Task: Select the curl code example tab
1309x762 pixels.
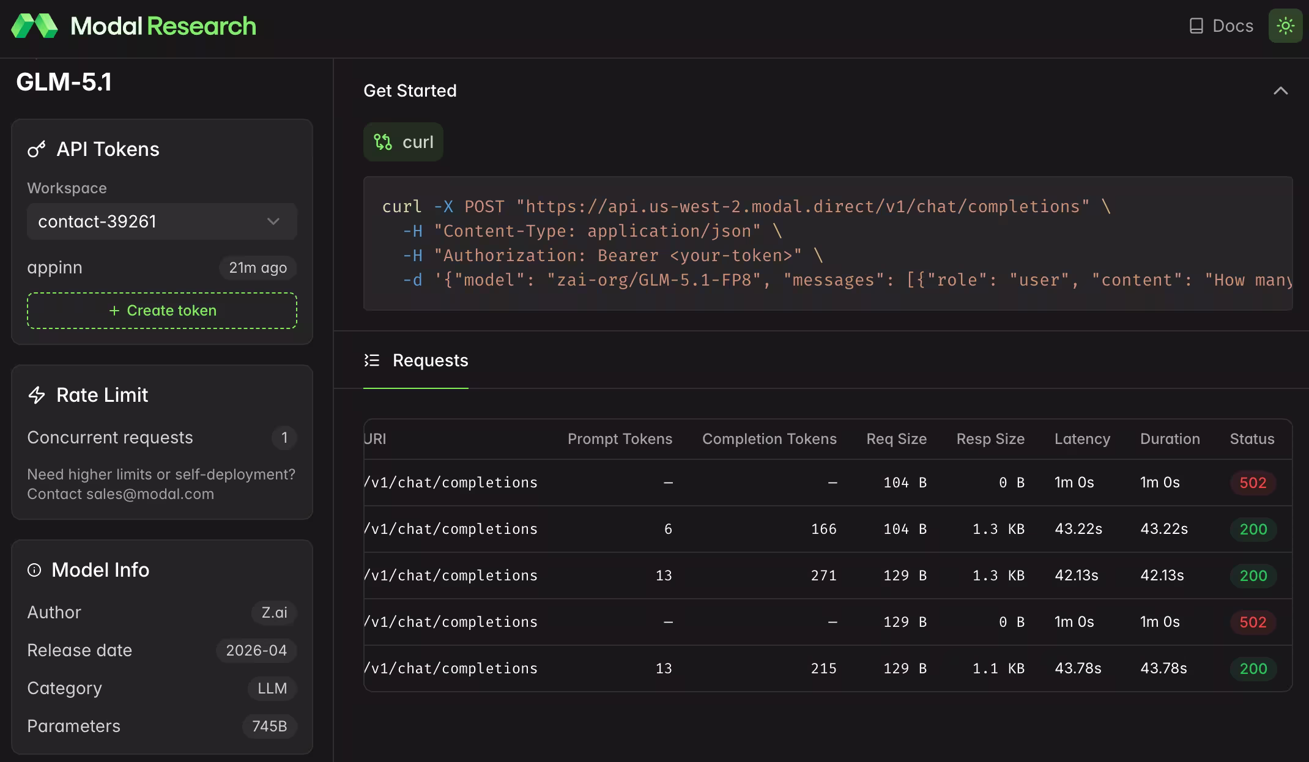Action: [x=404, y=142]
